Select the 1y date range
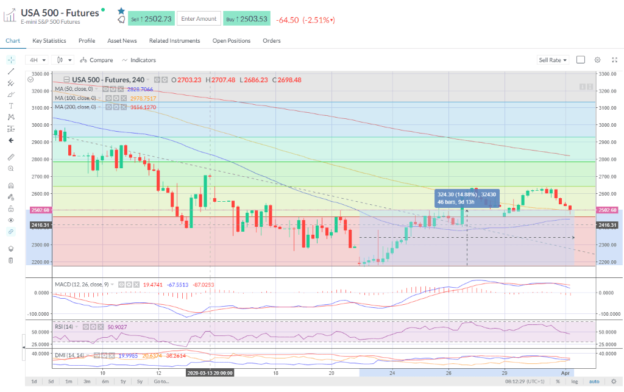Image resolution: width=624 pixels, height=392 pixels. click(123, 381)
